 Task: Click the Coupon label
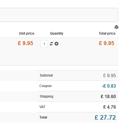45,86
